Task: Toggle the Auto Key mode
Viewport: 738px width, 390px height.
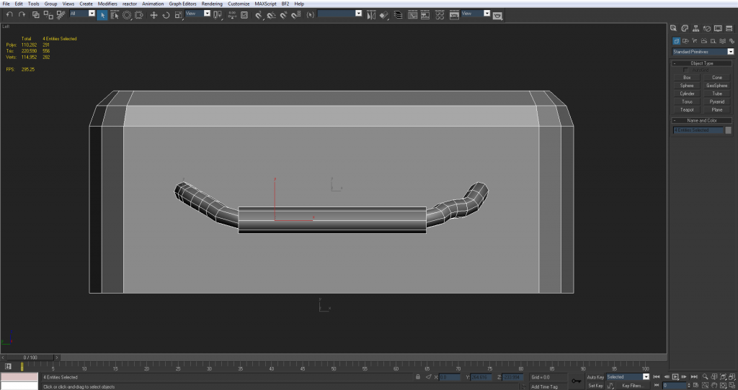Action: 595,376
